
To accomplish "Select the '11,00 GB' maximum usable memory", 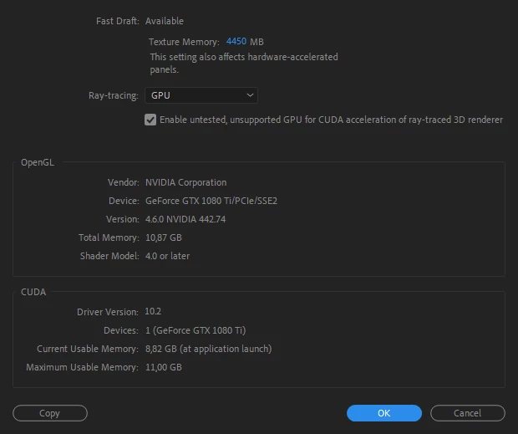I will click(x=164, y=367).
